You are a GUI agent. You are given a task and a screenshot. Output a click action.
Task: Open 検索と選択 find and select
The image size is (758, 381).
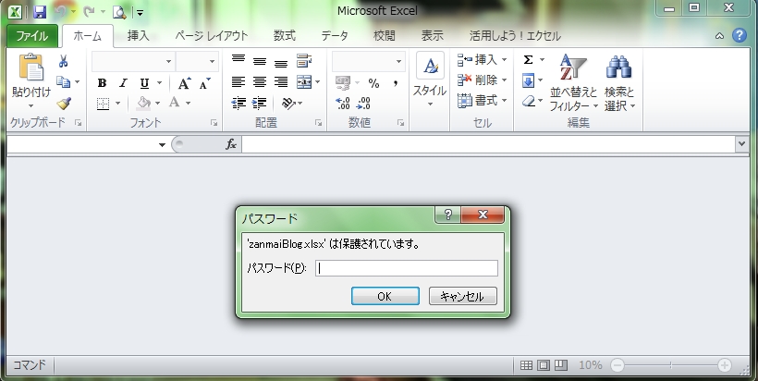pos(619,82)
